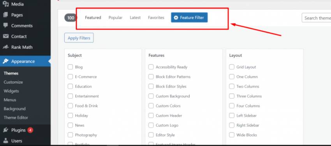Click the Media icon in sidebar

point(6,4)
